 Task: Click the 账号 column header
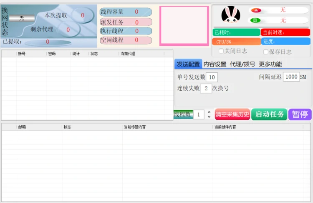point(31,54)
